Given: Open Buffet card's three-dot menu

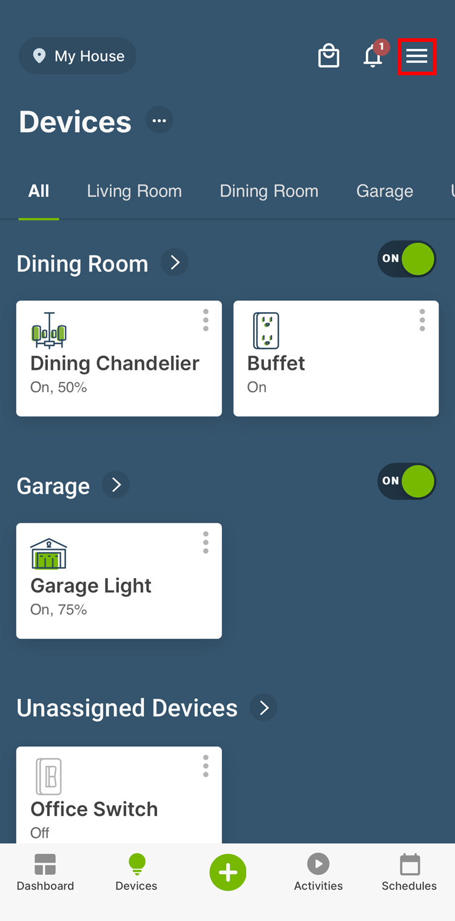Looking at the screenshot, I should coord(422,320).
